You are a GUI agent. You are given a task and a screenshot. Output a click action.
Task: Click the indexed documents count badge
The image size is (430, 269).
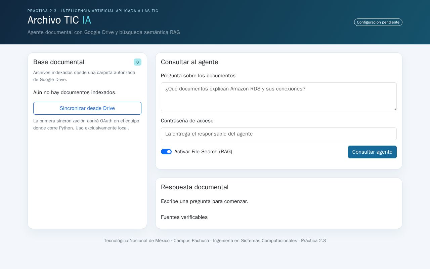137,62
